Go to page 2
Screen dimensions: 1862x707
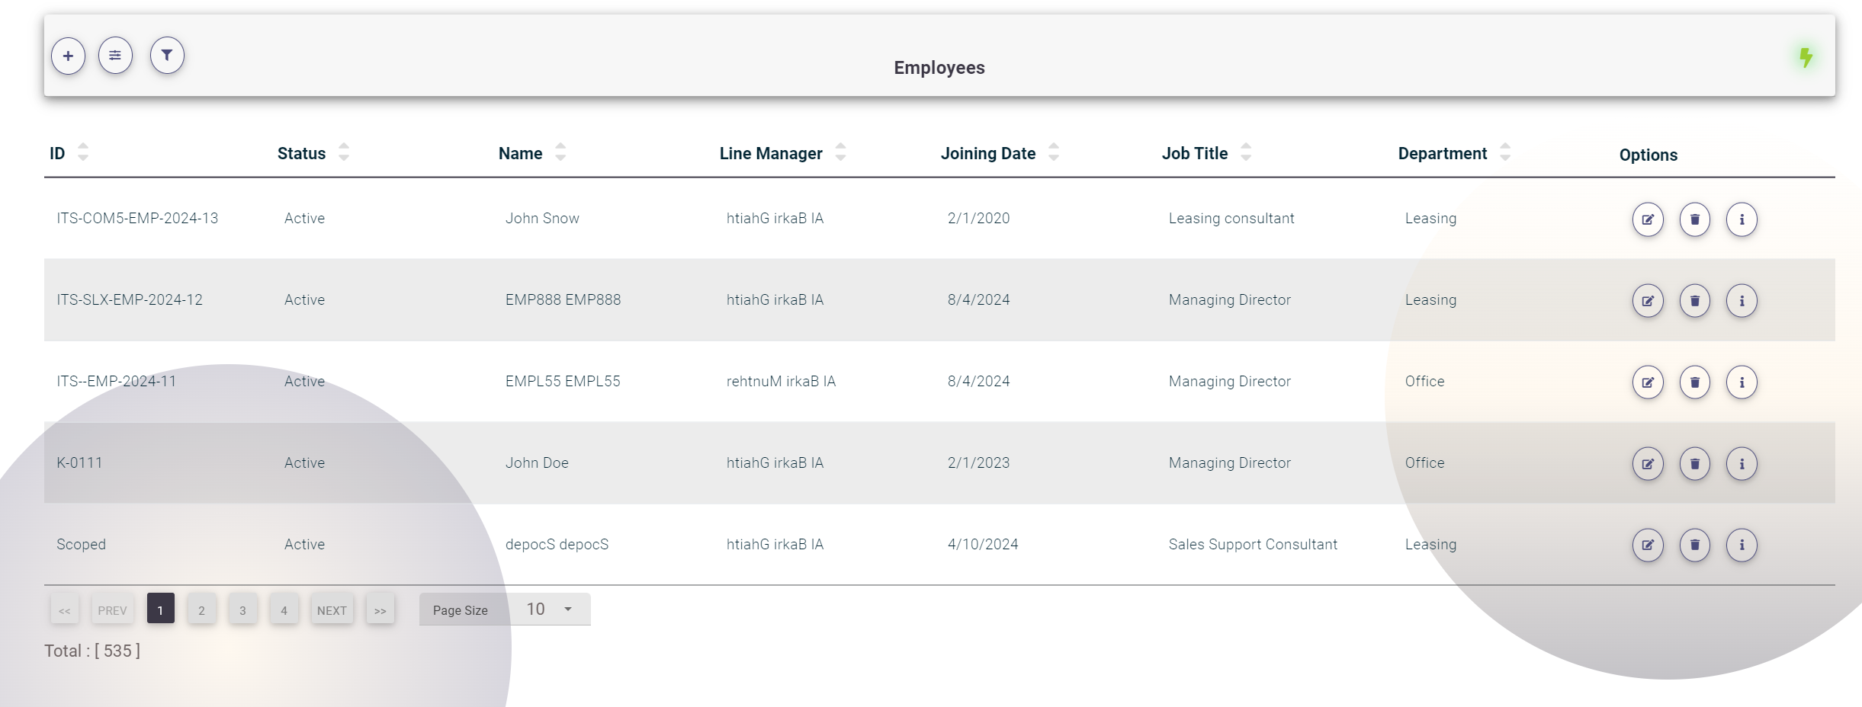pyautogui.click(x=201, y=610)
